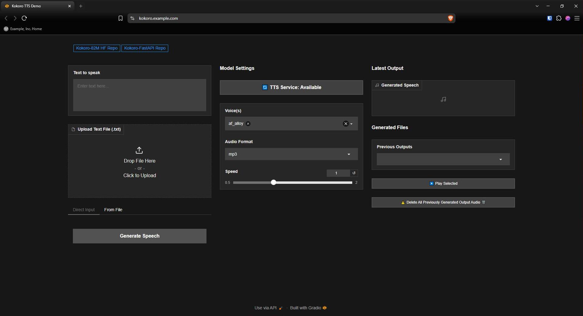Reload the page with the refresh icon
This screenshot has width=583, height=316.
tap(24, 18)
